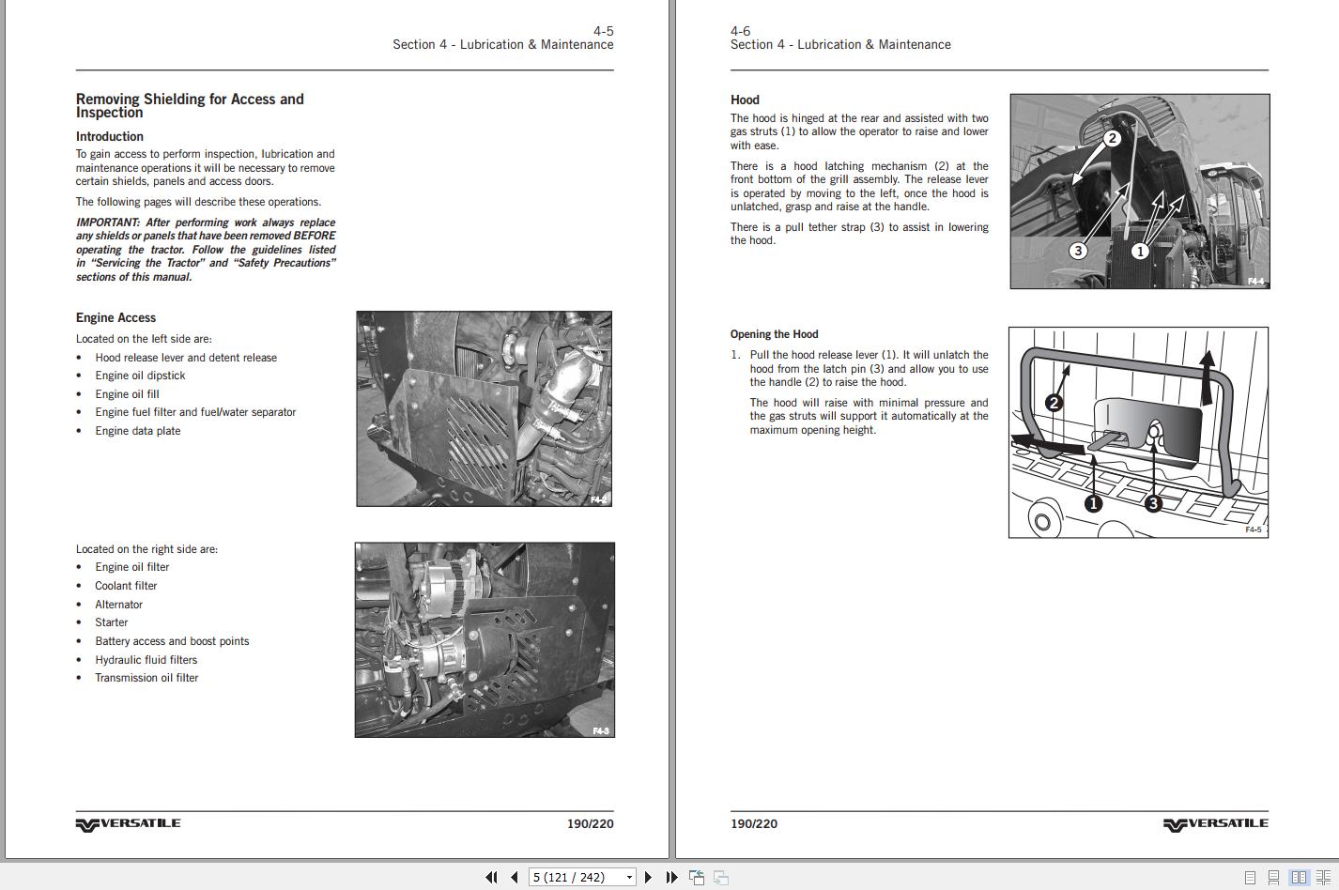
Task: Click the 'Hood' heading on page 4-6
Action: coord(745,100)
